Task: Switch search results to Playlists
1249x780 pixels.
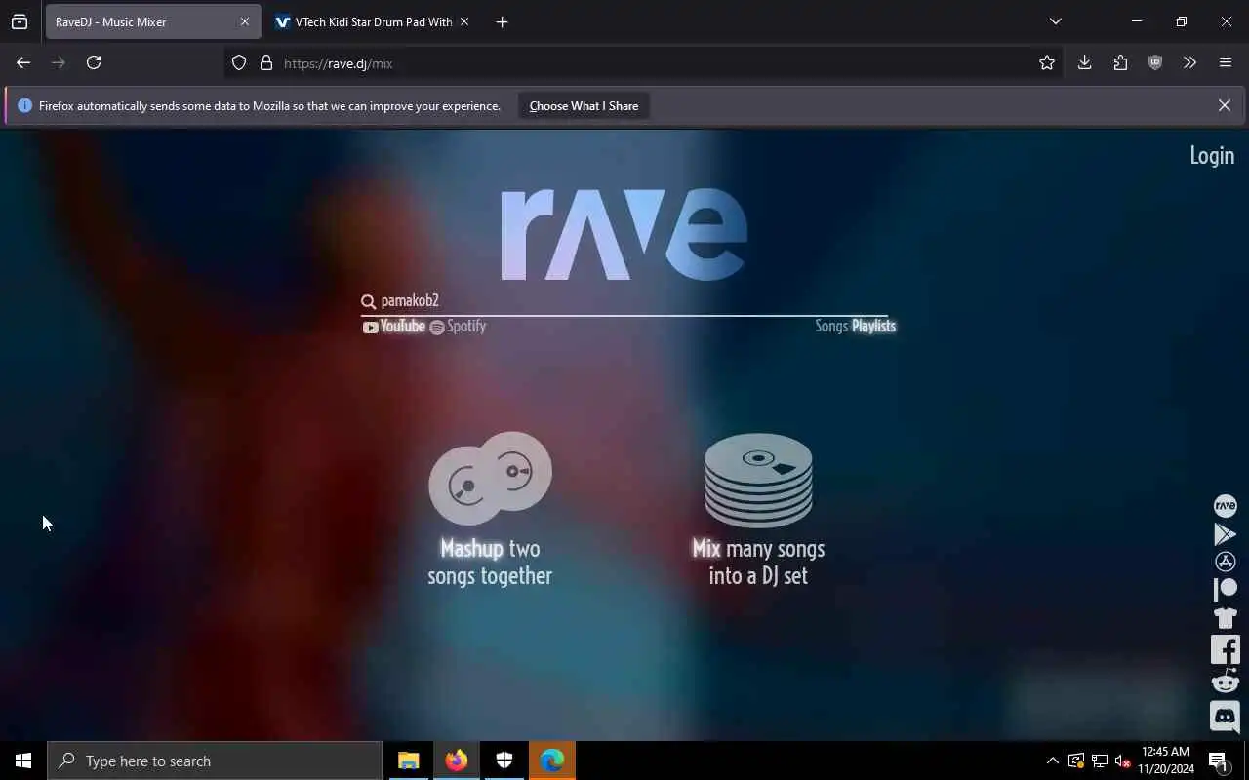Action: 873,326
